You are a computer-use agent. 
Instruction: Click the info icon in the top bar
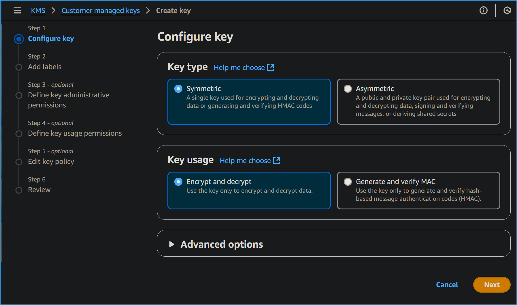tap(483, 10)
